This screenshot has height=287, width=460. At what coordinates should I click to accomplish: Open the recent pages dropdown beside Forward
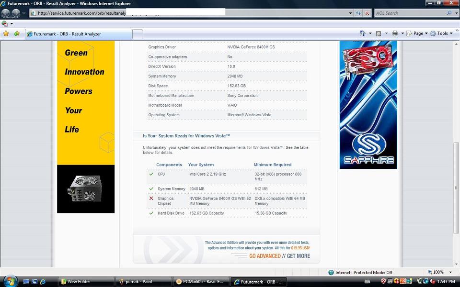[x=24, y=13]
